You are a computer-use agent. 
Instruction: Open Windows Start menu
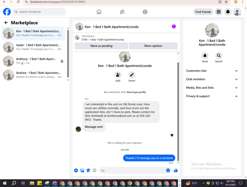pyautogui.click(x=4, y=183)
